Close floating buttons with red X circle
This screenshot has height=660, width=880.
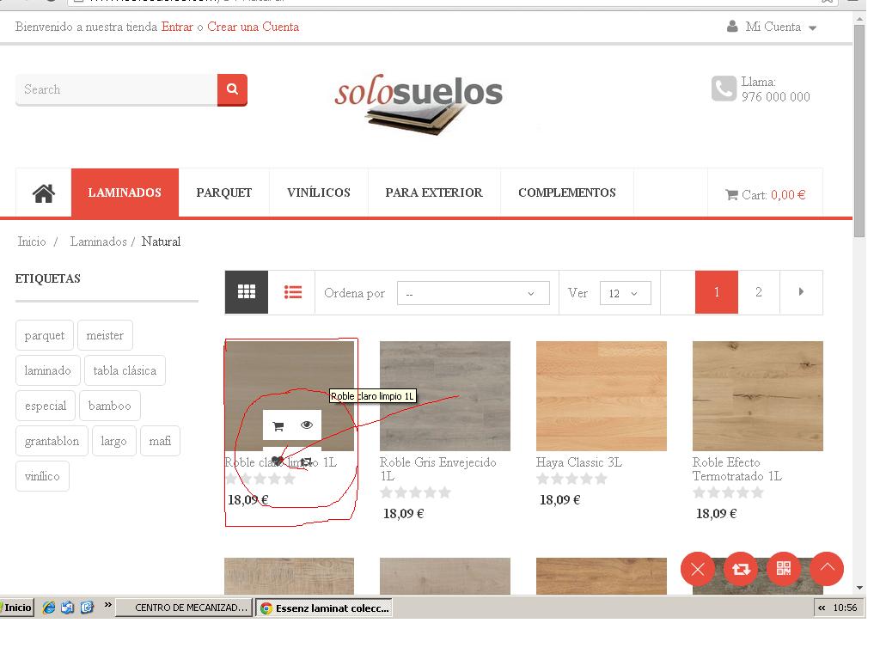click(x=697, y=569)
